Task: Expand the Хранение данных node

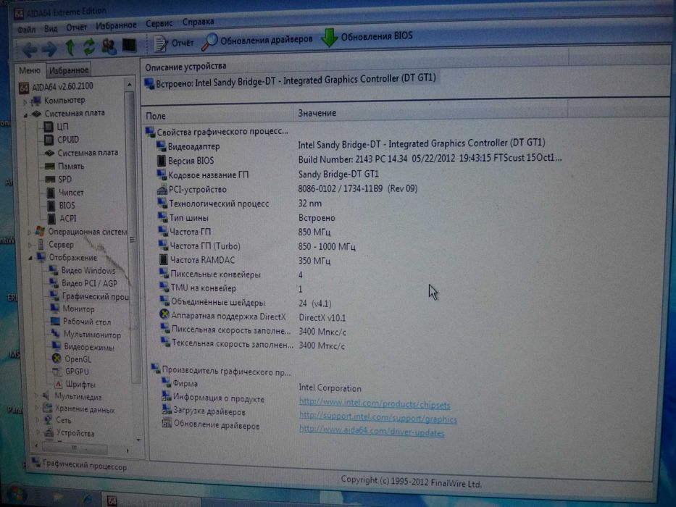Action: coord(37,407)
